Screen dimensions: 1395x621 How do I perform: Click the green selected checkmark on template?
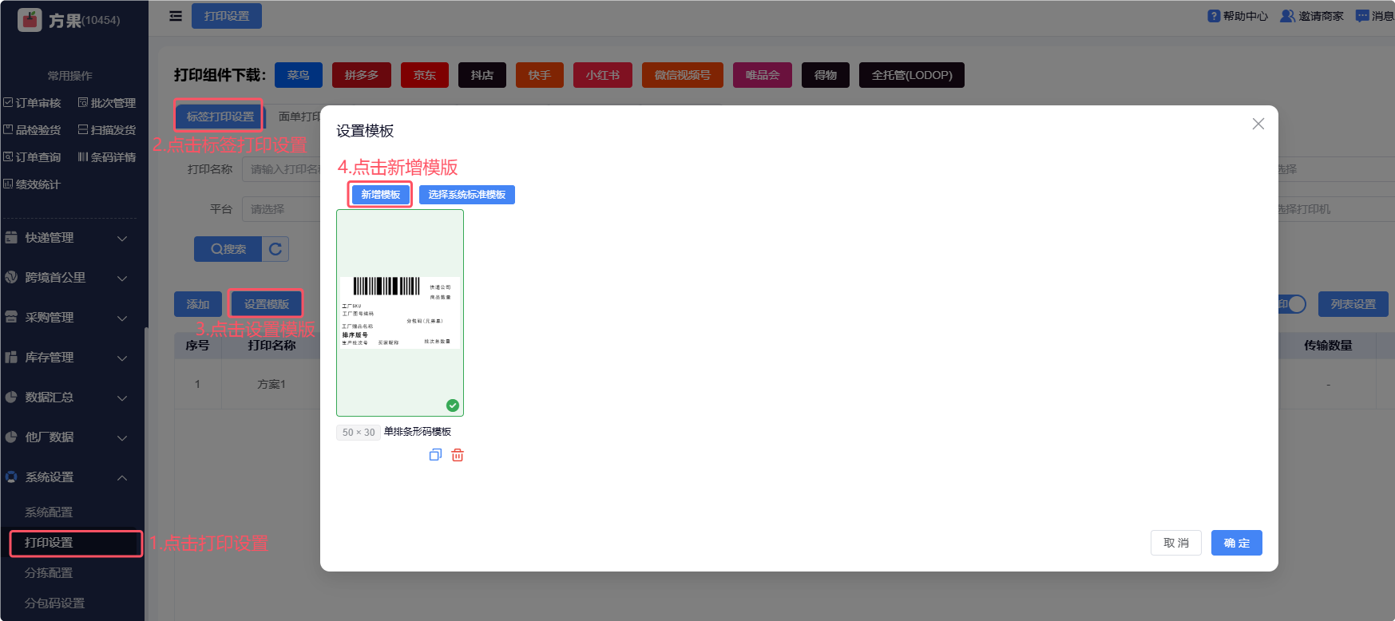pyautogui.click(x=453, y=405)
